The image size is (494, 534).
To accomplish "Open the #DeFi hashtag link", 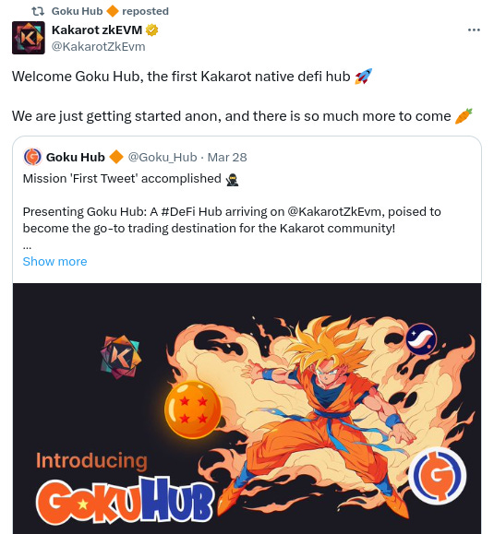I will [178, 212].
